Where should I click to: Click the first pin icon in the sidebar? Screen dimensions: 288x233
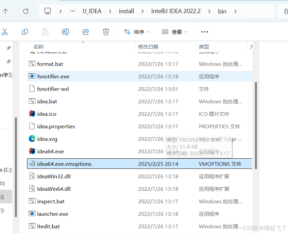(x=9, y=48)
